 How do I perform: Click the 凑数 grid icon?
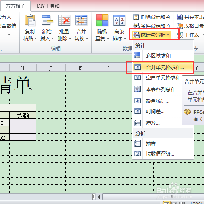click(x=137, y=123)
